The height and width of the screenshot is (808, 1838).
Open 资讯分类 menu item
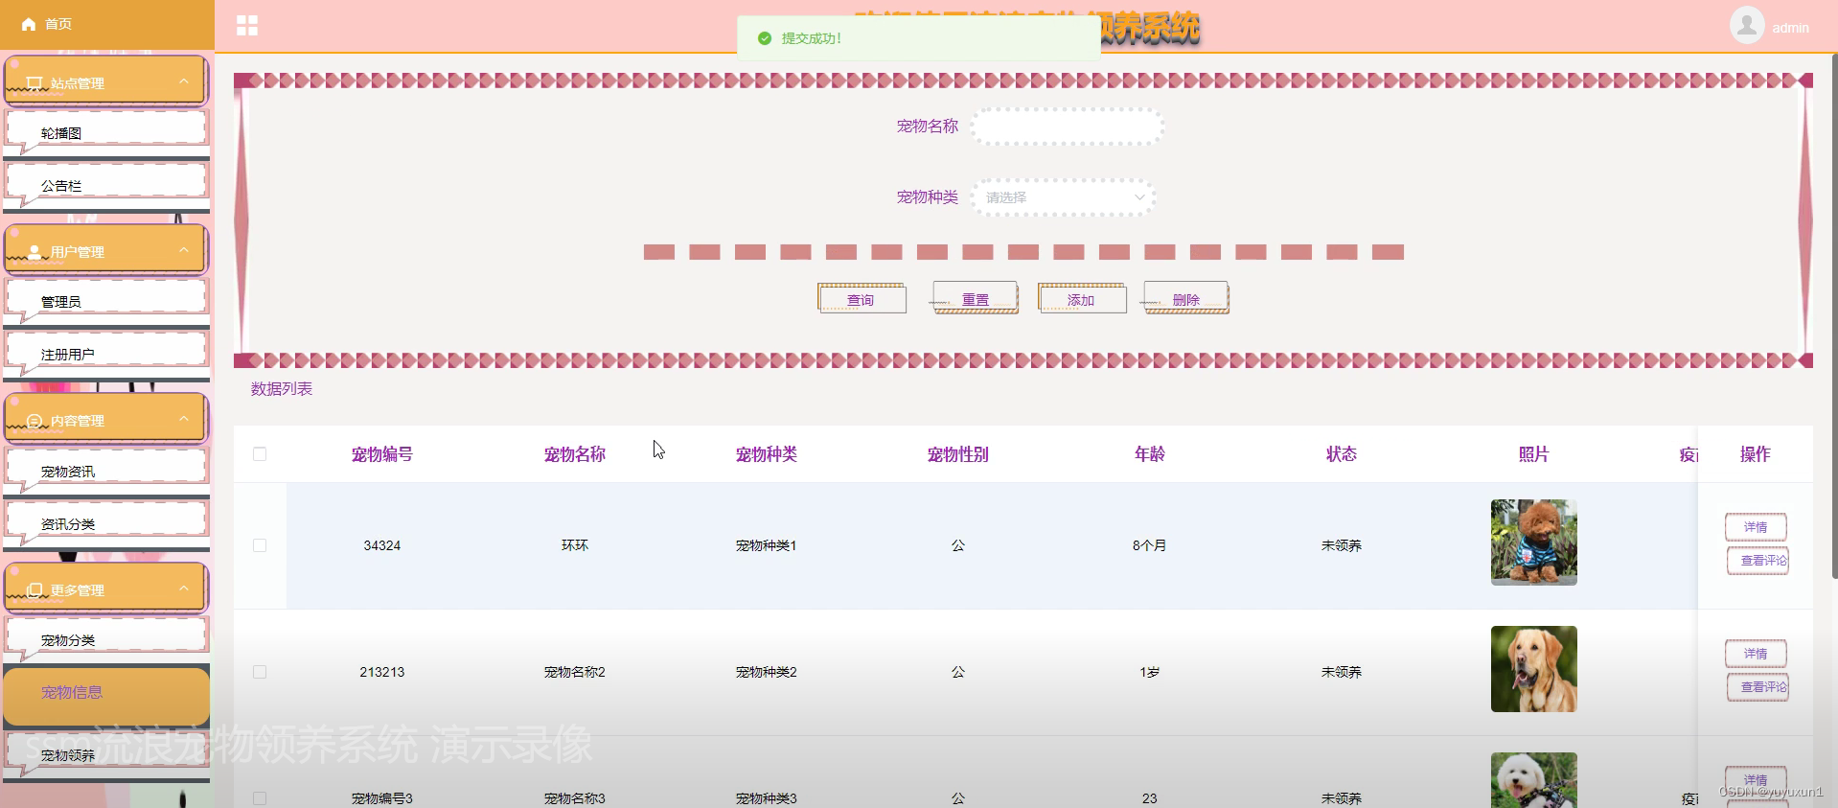(106, 523)
